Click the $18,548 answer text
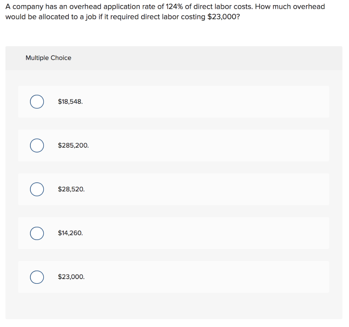This screenshot has height=327, width=349. [x=70, y=101]
